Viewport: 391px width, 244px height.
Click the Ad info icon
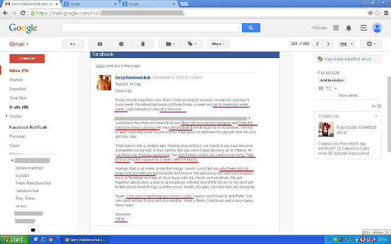tap(379, 106)
